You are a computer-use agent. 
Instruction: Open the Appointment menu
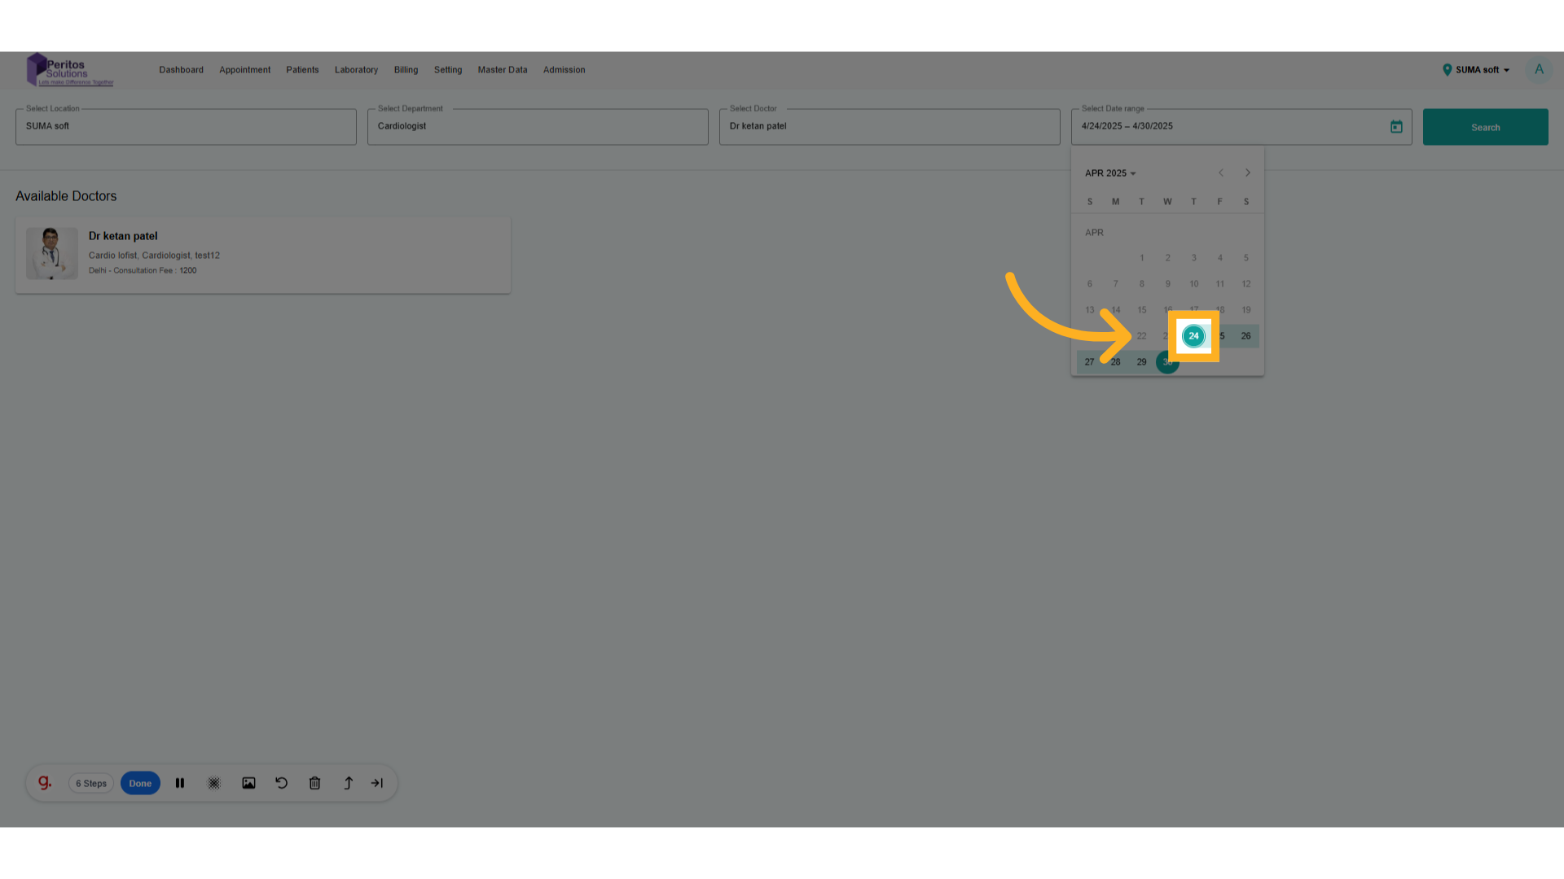coord(244,70)
